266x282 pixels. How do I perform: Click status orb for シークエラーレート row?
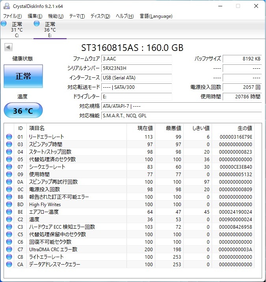tap(9, 167)
